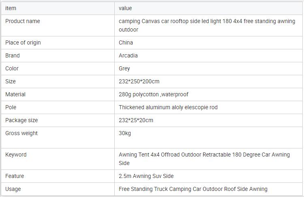Screen dimensions: 304x197
Task: Select the "Material" row label
Action: [x=15, y=94]
